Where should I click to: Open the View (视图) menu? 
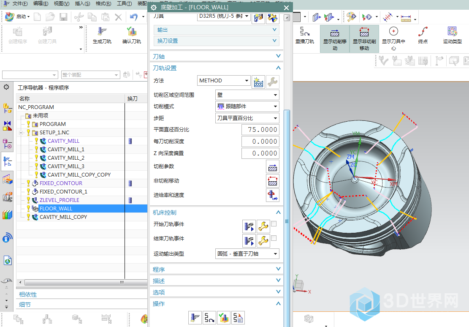62,3
